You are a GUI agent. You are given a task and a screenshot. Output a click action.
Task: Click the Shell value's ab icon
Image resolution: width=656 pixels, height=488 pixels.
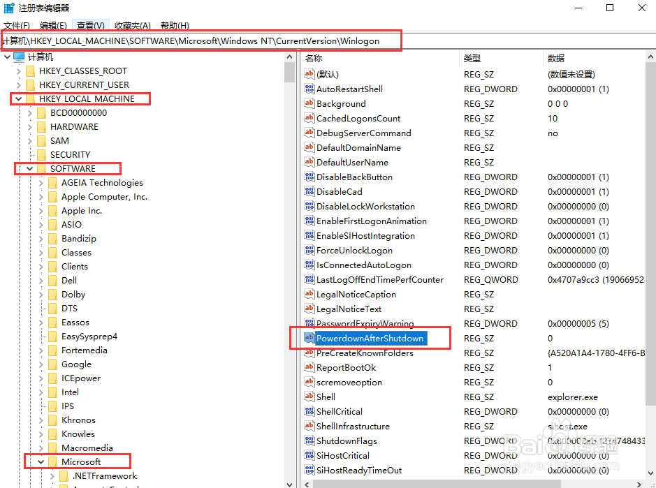click(309, 397)
